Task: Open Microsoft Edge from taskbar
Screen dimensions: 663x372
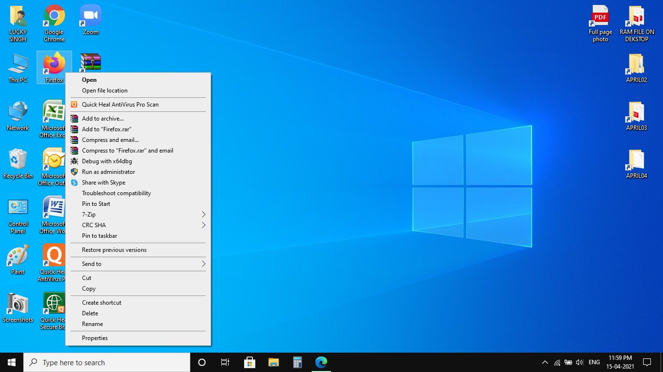Action: tap(321, 362)
